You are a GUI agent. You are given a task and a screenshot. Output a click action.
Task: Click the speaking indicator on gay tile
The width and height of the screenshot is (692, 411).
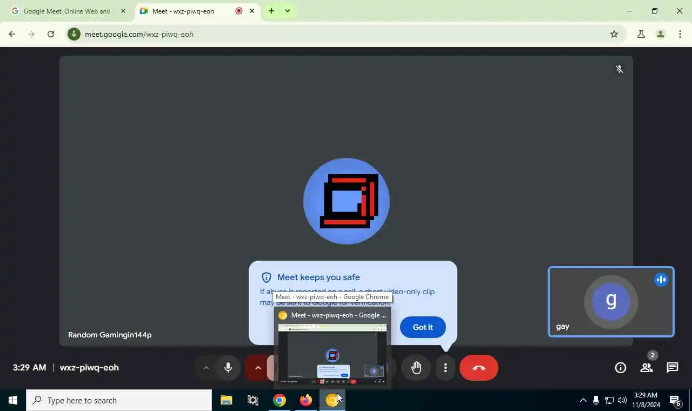tap(661, 280)
